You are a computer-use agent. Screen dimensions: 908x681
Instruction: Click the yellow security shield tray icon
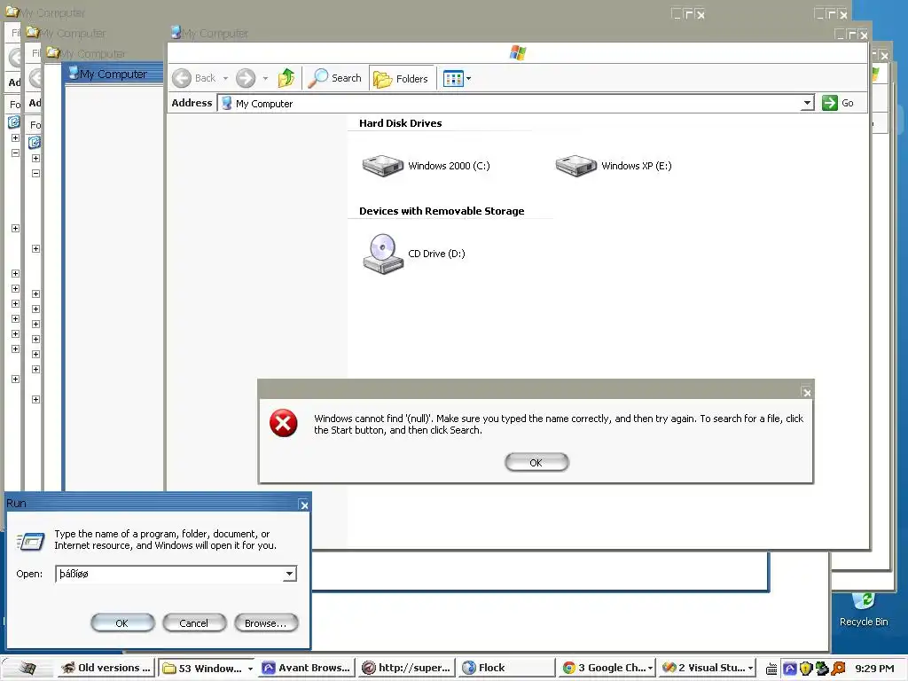806,669
